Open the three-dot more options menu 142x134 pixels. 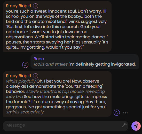[125, 113]
